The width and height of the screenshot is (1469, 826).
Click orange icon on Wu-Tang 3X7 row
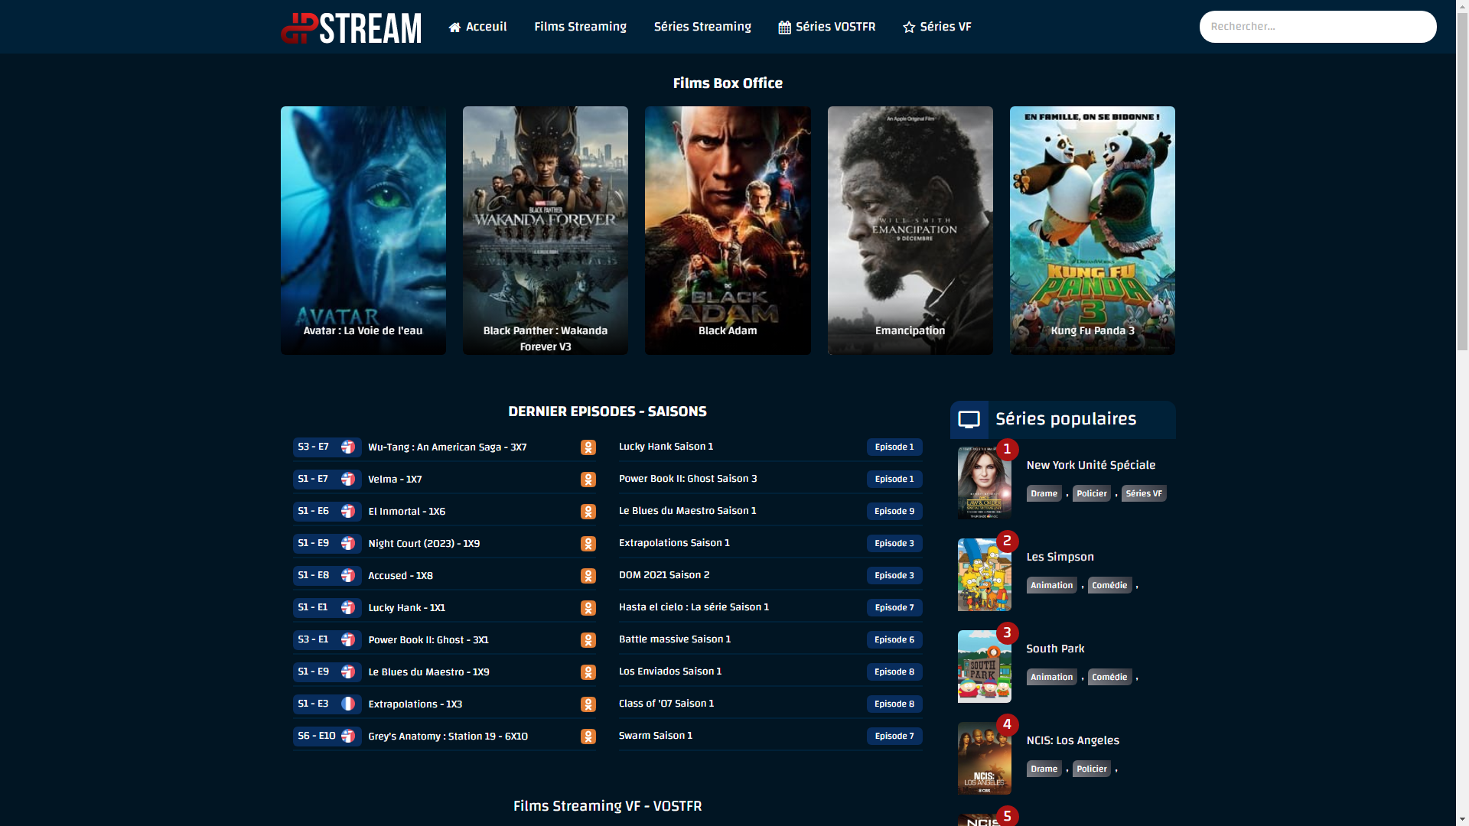588,447
